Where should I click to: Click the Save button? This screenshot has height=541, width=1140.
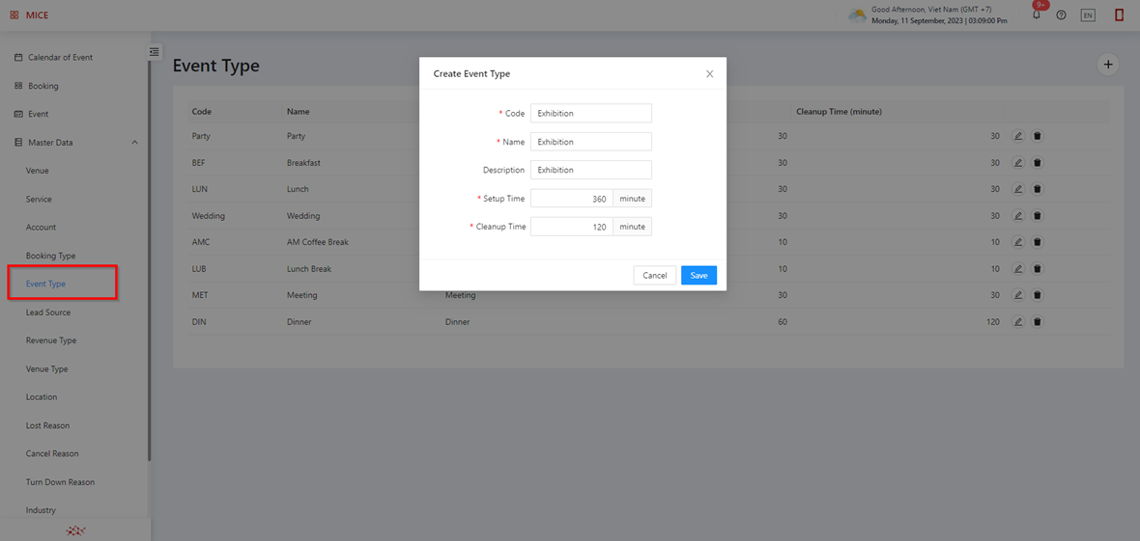tap(698, 276)
